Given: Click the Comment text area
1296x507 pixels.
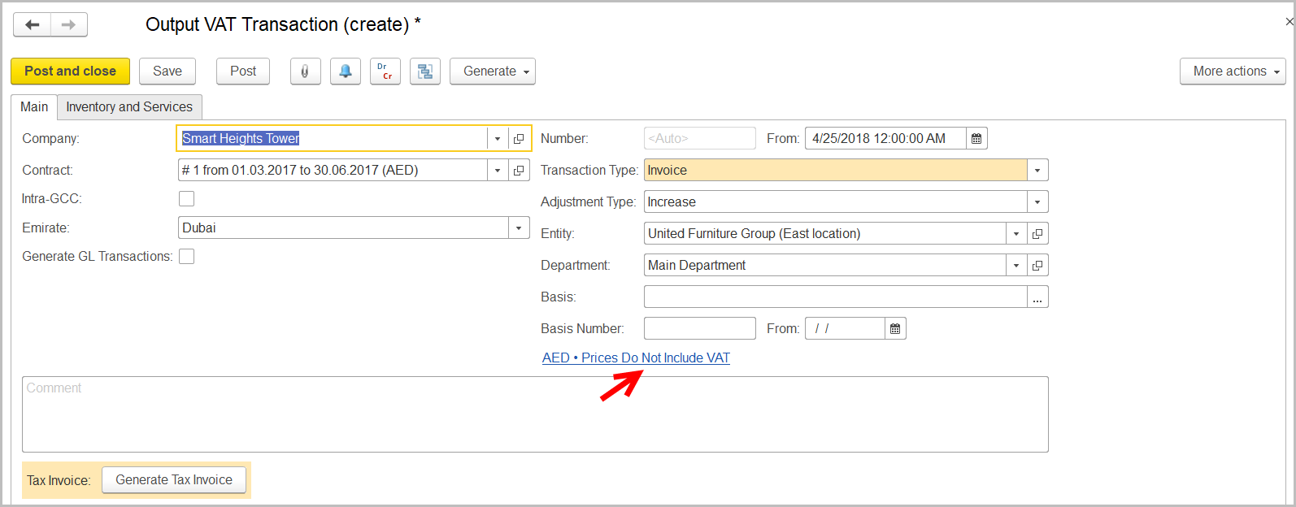Looking at the screenshot, I should click(535, 414).
